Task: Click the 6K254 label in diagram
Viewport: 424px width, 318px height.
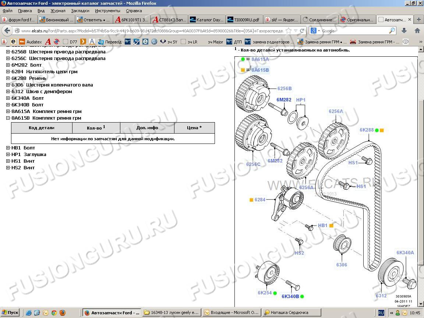Action: pyautogui.click(x=265, y=293)
